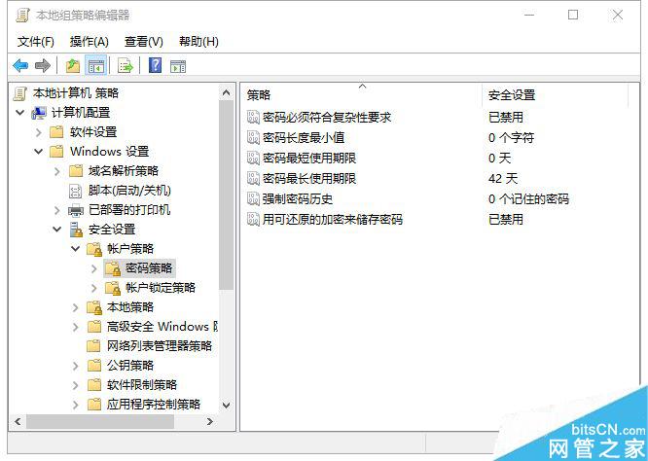Click the tree pane scroll left arrow
This screenshot has height=461, width=648.
point(18,421)
